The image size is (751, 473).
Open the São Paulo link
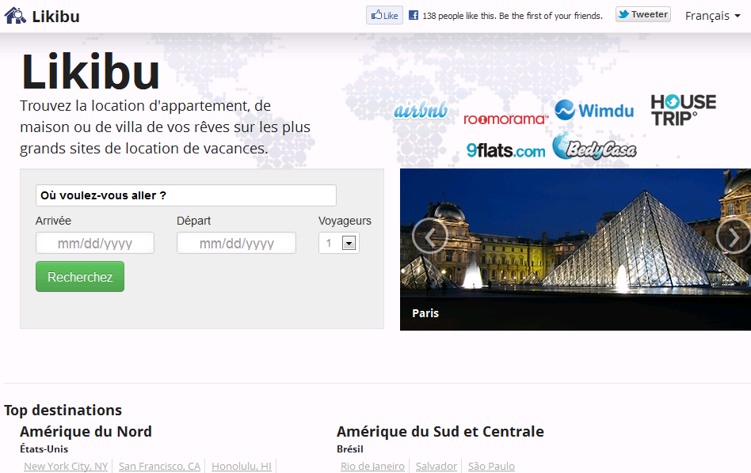491,466
